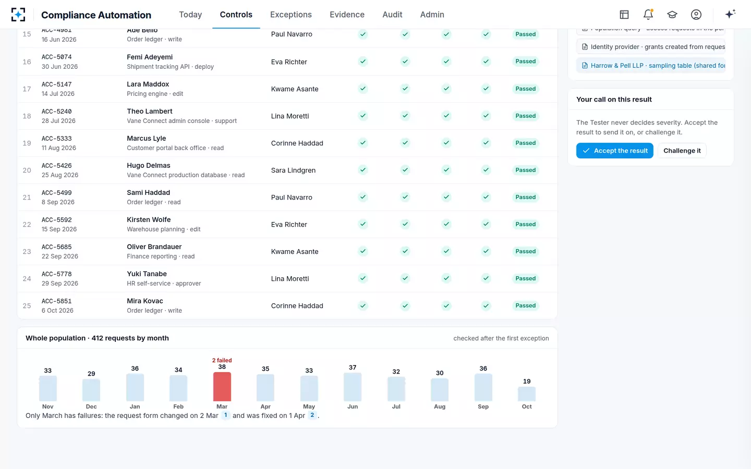Screen dimensions: 751x469
Task: Click last check mark in Hugo Delmas row
Action: tap(486, 170)
